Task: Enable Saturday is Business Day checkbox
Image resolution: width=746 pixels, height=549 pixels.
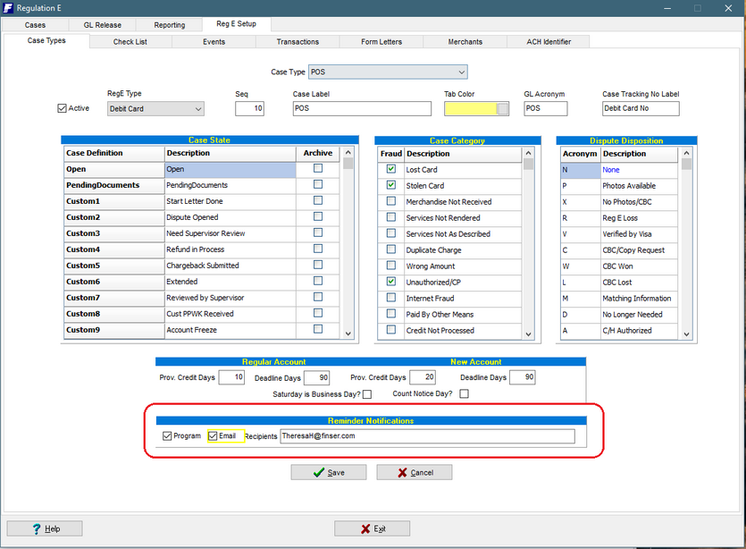Action: point(367,394)
